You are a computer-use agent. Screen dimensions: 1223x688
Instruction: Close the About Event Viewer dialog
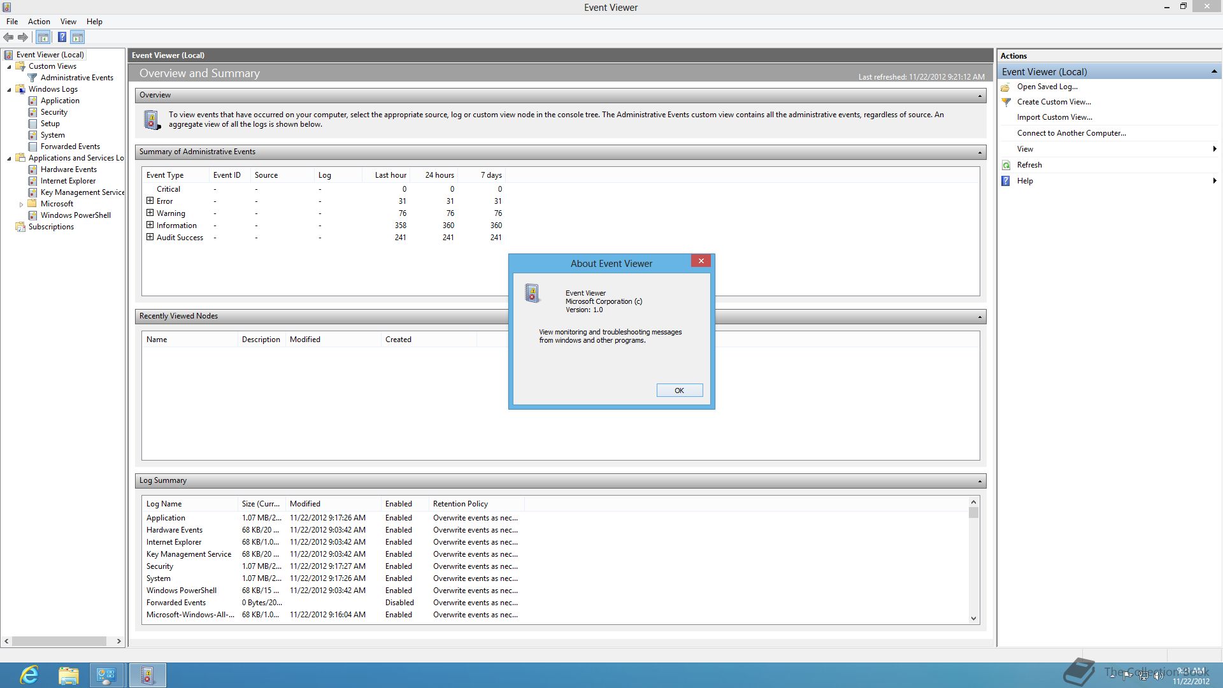coord(701,261)
